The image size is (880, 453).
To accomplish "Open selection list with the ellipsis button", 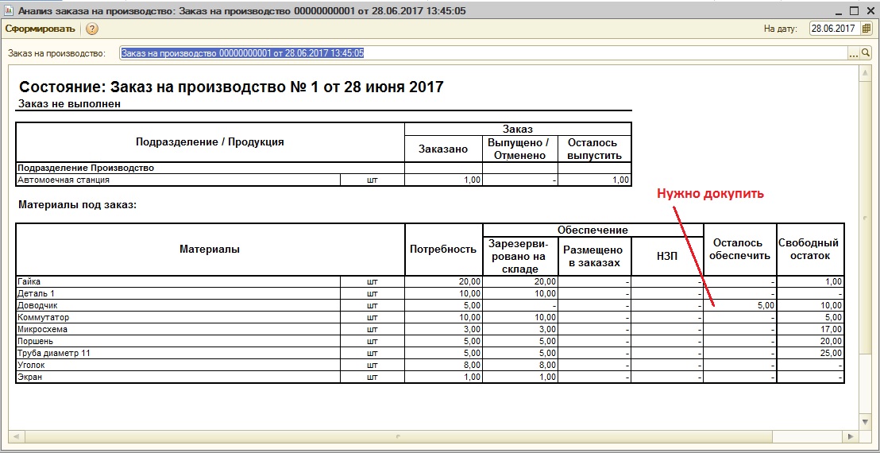I will 854,53.
